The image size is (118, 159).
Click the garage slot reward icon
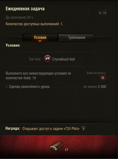56,146
